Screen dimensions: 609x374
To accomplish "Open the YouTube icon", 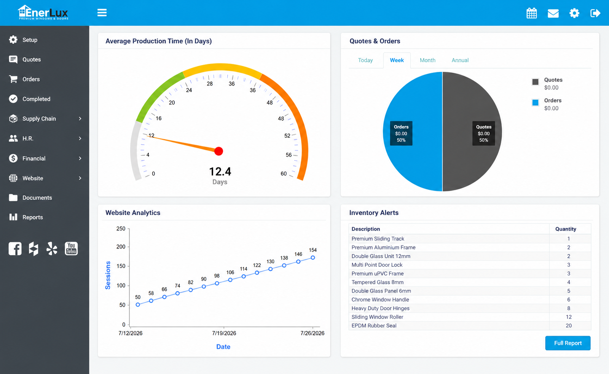I will click(x=71, y=248).
